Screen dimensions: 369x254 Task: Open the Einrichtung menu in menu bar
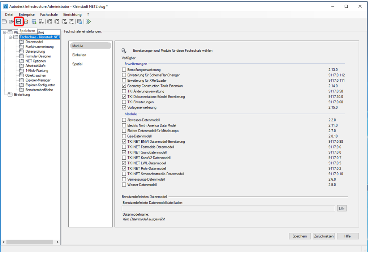[72, 14]
